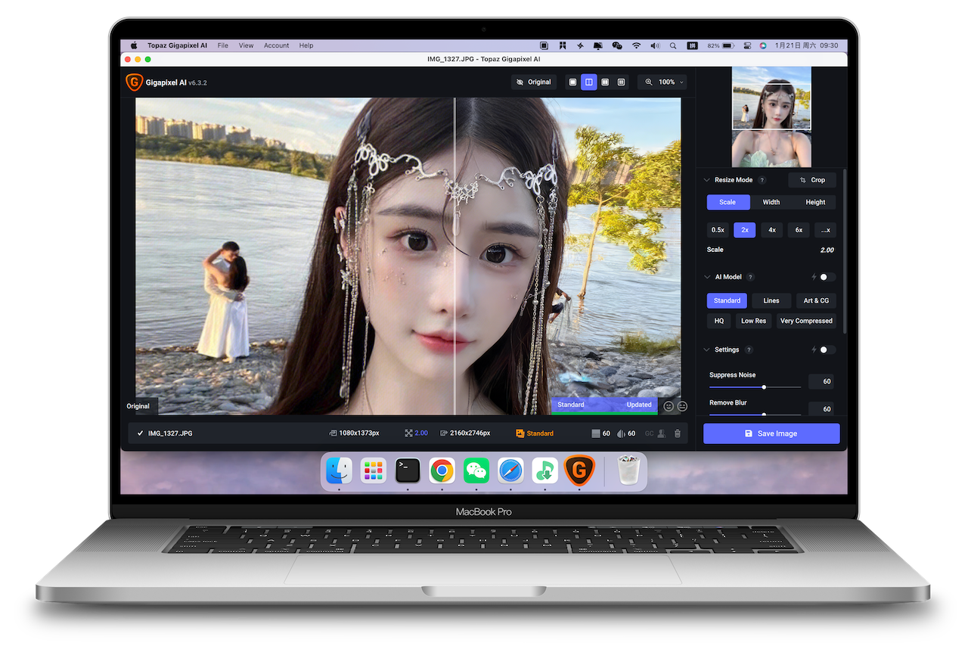
Task: Collapse the Settings section
Action: (x=707, y=349)
